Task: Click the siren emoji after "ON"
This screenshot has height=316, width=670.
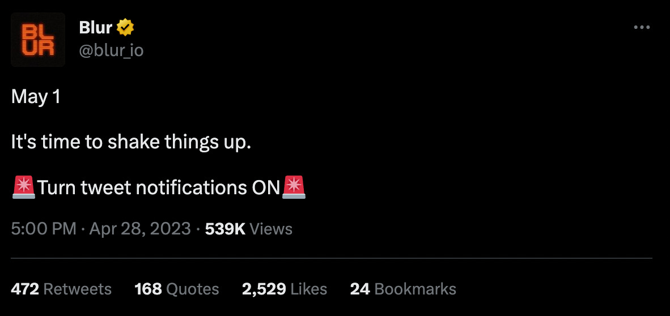Action: click(x=294, y=187)
